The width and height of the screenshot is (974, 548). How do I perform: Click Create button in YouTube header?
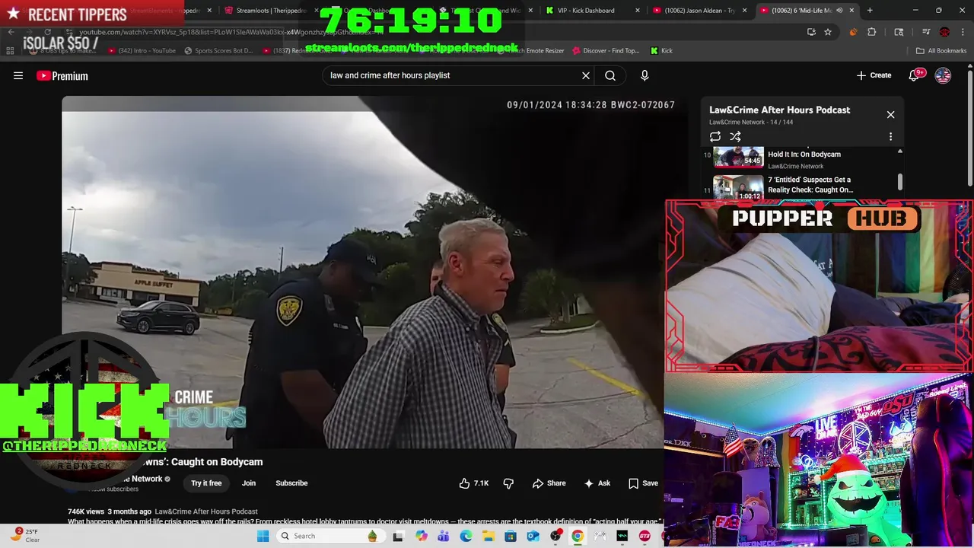[874, 75]
